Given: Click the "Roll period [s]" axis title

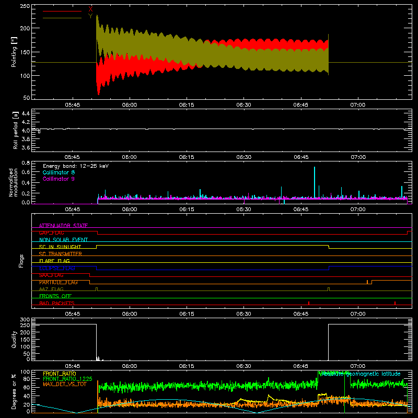Looking at the screenshot, I should point(16,130).
